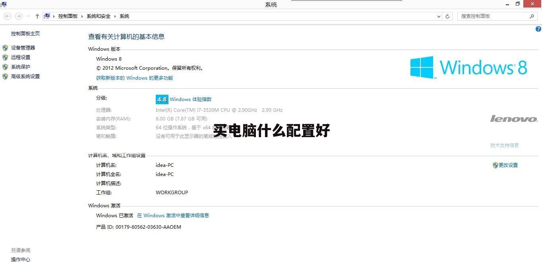
Task: Click the shield icon next to 设备管理器
Action: (5, 48)
